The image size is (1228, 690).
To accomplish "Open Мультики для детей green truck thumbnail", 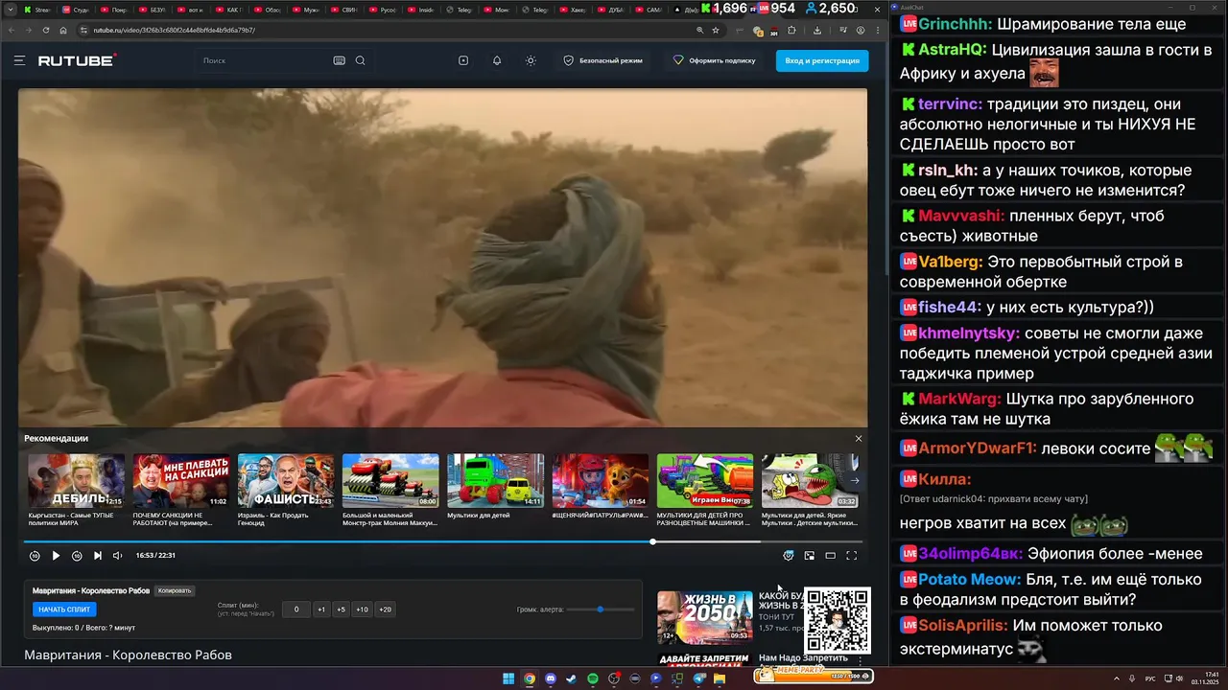I will click(x=496, y=481).
